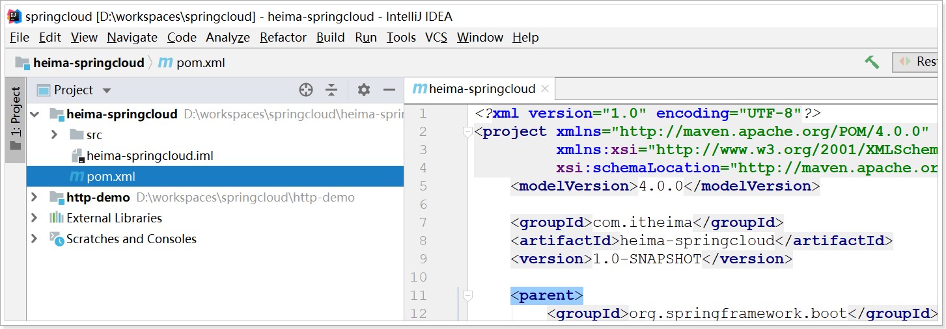Select the External Libraries icon
946x329 pixels.
pos(56,218)
